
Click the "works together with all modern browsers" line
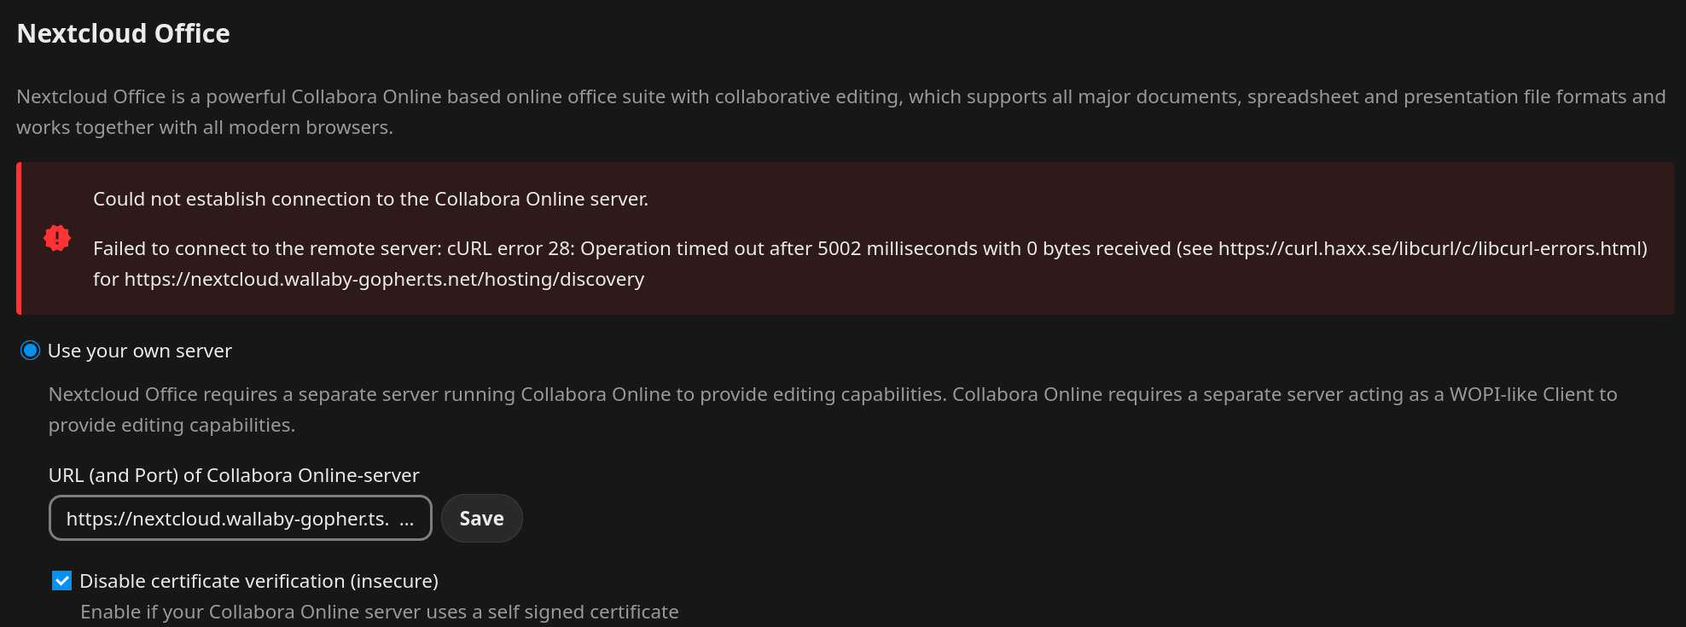(205, 127)
